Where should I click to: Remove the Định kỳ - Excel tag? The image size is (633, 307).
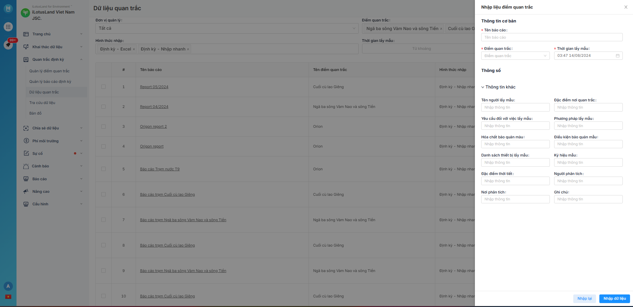tap(134, 49)
